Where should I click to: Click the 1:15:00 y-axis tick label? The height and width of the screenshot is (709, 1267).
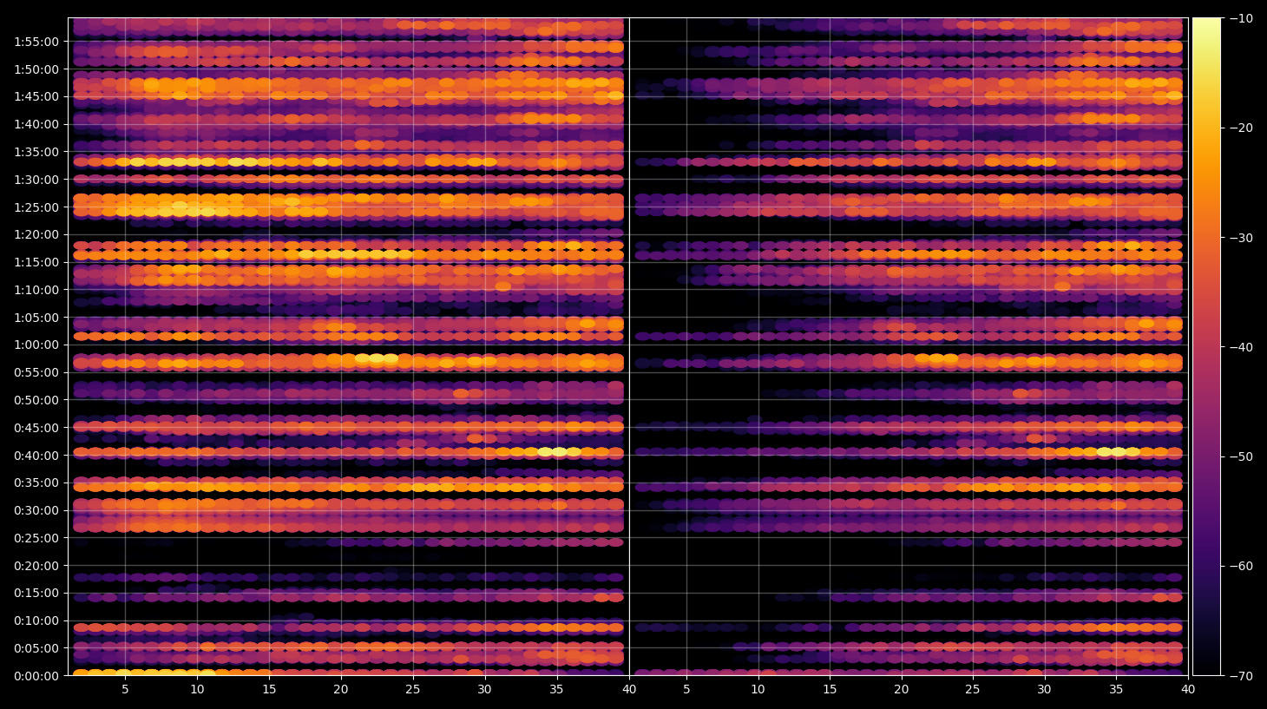tap(36, 262)
